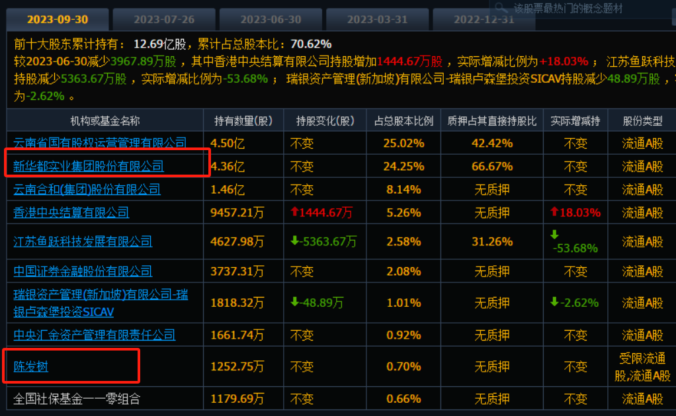Click the 股份类型 column header

642,121
